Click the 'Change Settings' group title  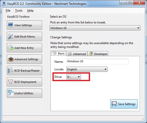(x=61, y=37)
